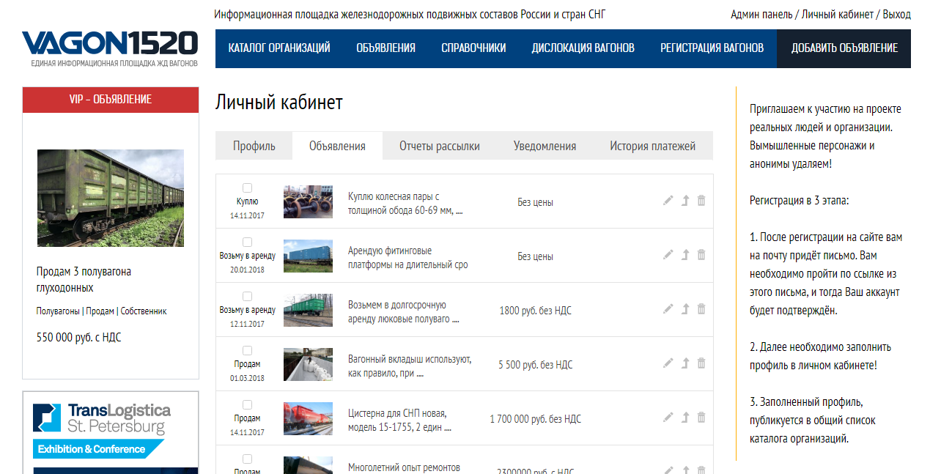Tick the checkbox for the Продам 14.11.2017 listing

tap(247, 404)
